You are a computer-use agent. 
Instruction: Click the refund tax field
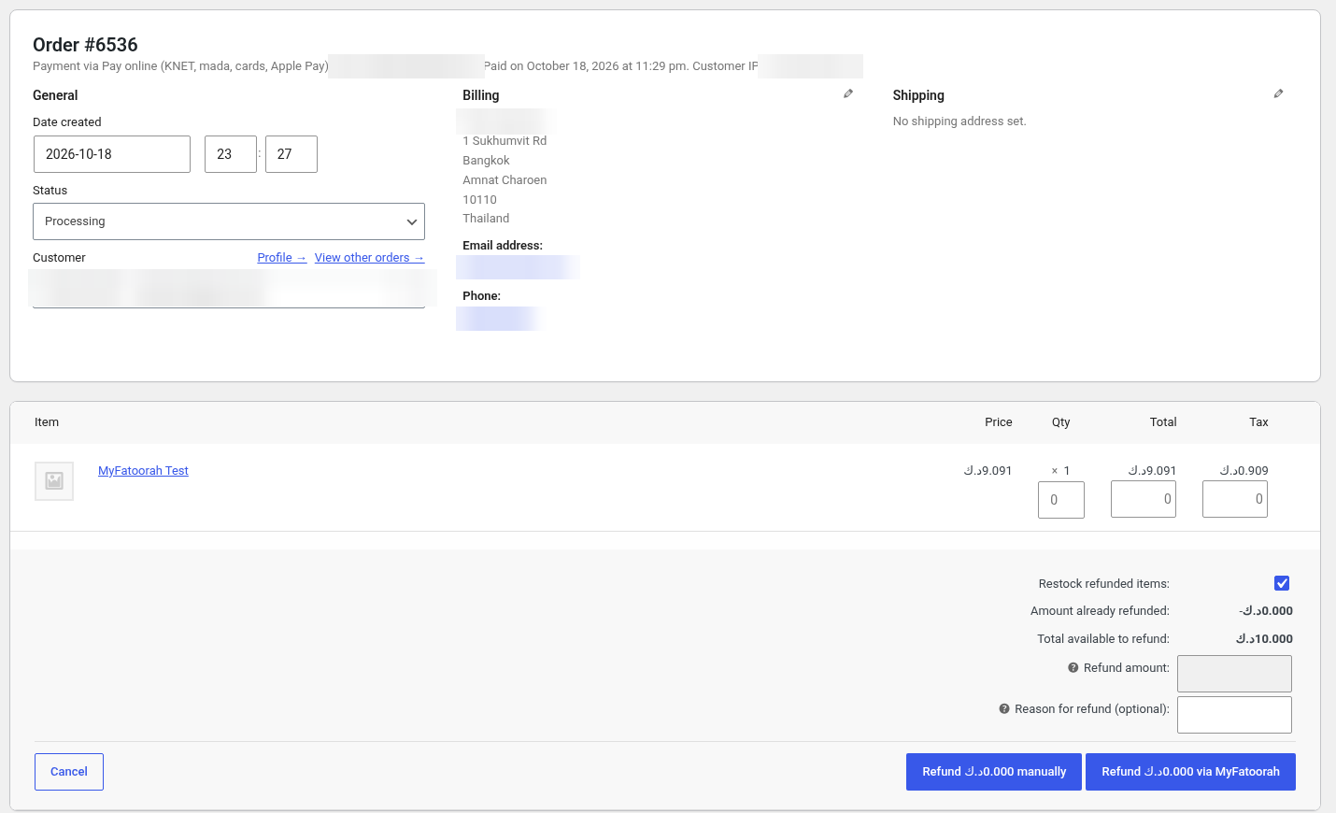tap(1235, 499)
